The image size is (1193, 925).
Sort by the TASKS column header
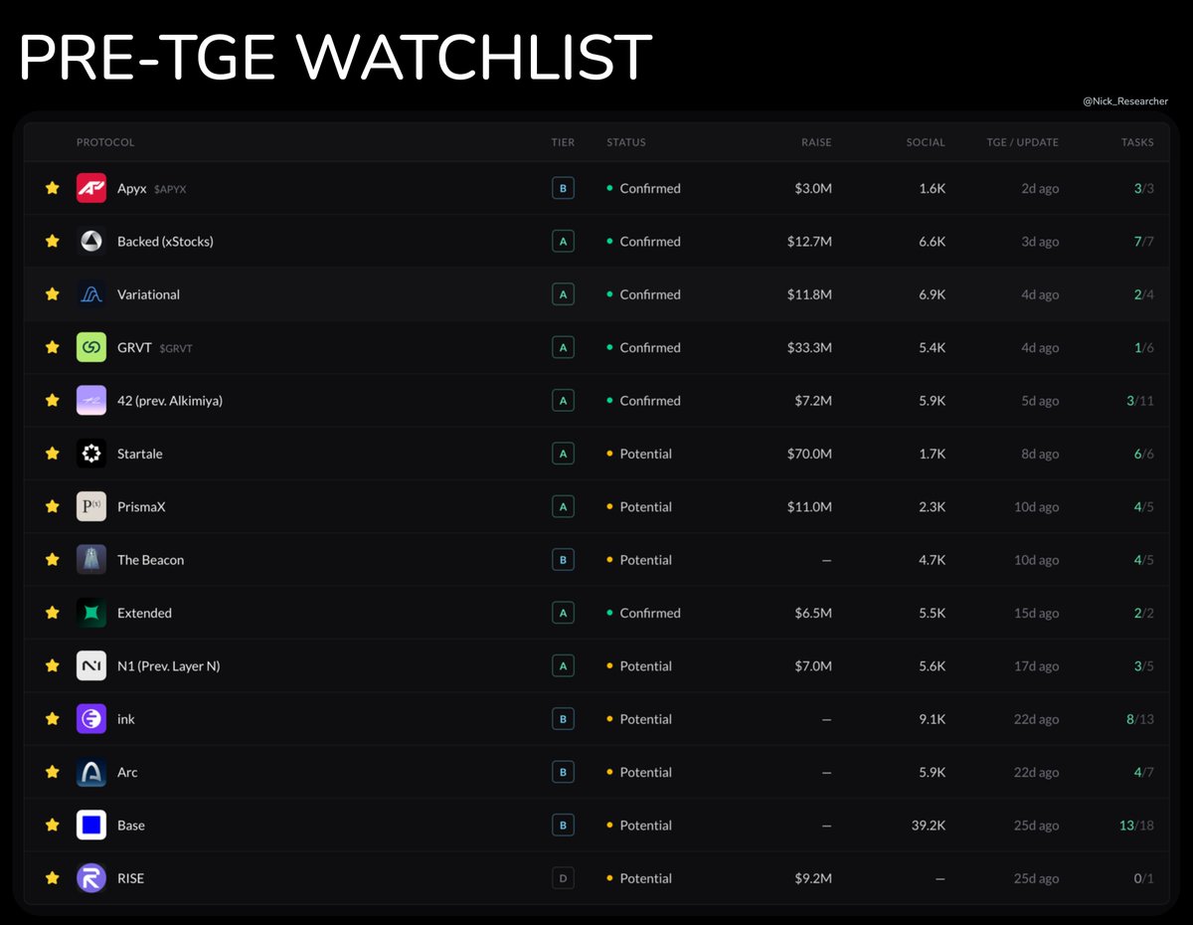click(x=1137, y=142)
